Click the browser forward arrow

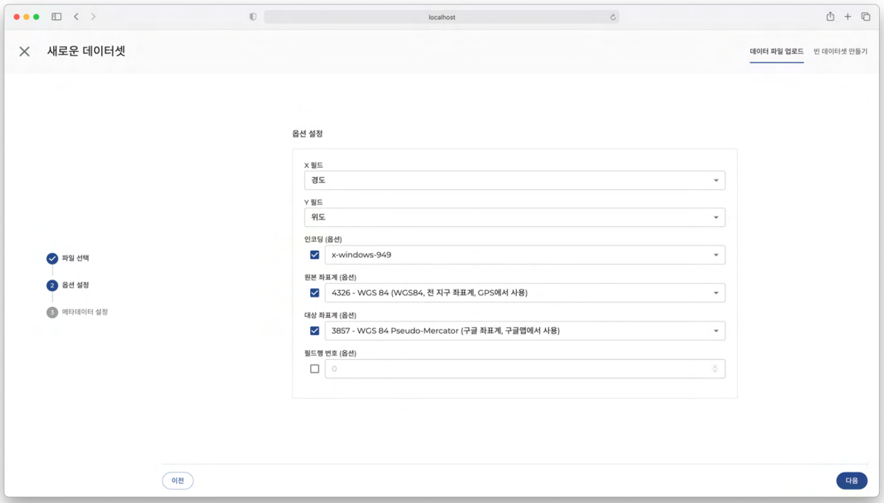pos(93,17)
